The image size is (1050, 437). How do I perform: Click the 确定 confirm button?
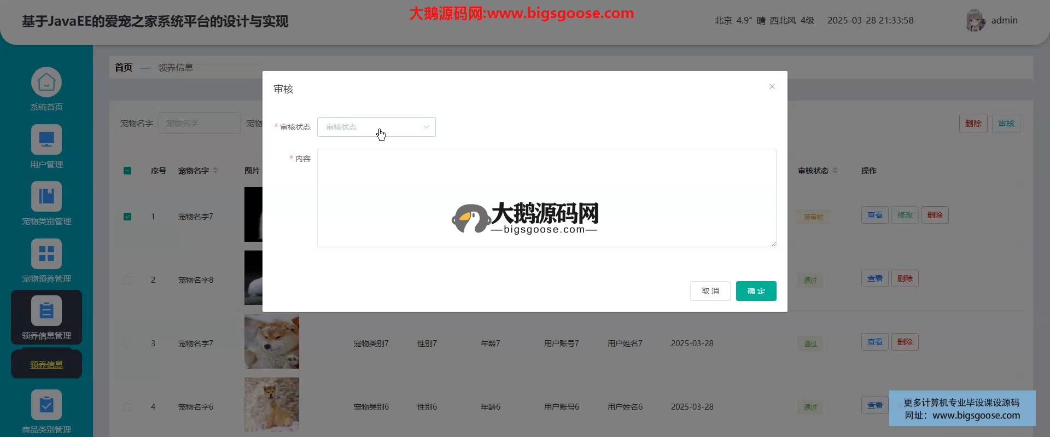(756, 291)
